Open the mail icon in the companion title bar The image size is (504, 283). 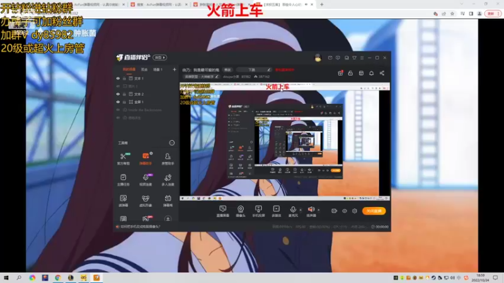click(x=330, y=58)
